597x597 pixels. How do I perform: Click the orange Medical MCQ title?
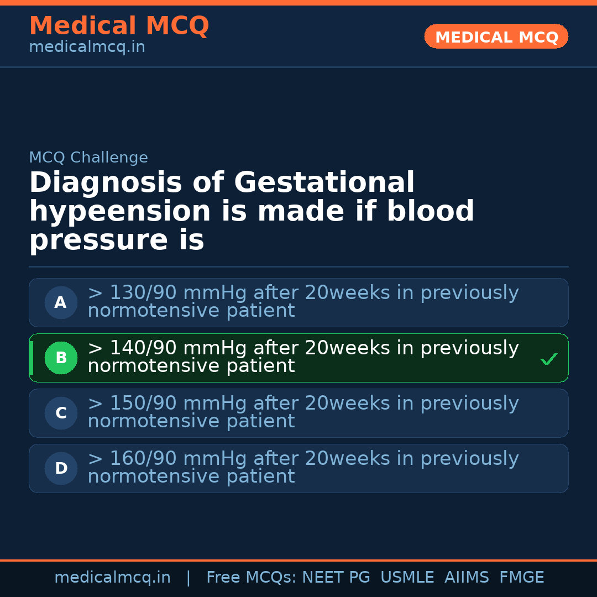pyautogui.click(x=119, y=26)
